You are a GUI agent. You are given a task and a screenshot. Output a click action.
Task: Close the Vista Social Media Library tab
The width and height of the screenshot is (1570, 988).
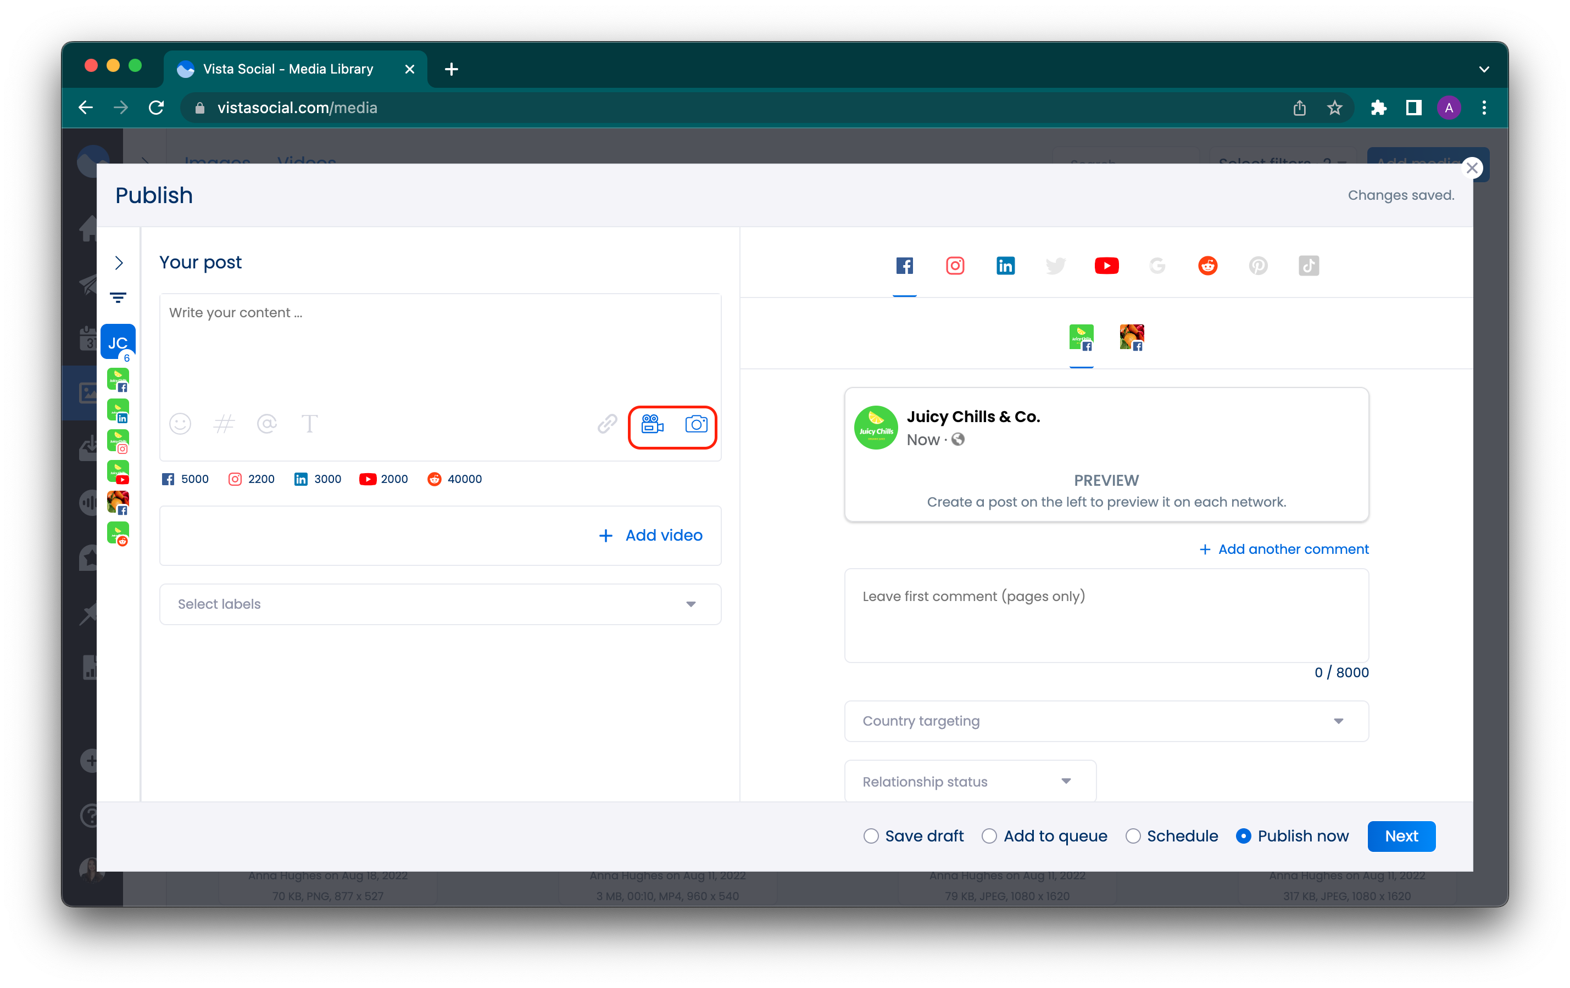pos(409,69)
